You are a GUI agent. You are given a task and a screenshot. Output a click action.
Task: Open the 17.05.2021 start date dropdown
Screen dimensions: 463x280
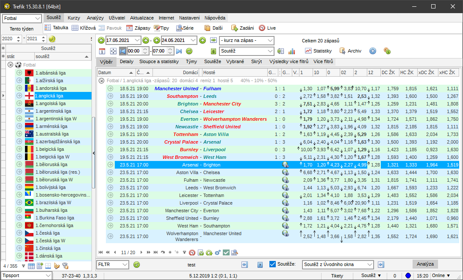click(x=137, y=40)
